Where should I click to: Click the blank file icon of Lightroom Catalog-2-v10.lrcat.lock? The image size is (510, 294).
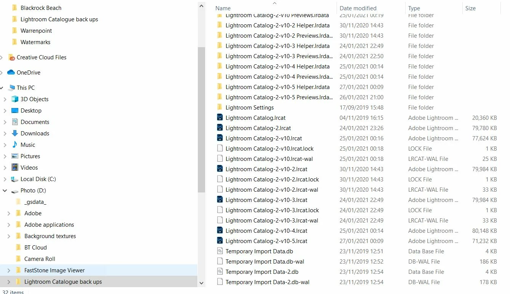pos(220,148)
